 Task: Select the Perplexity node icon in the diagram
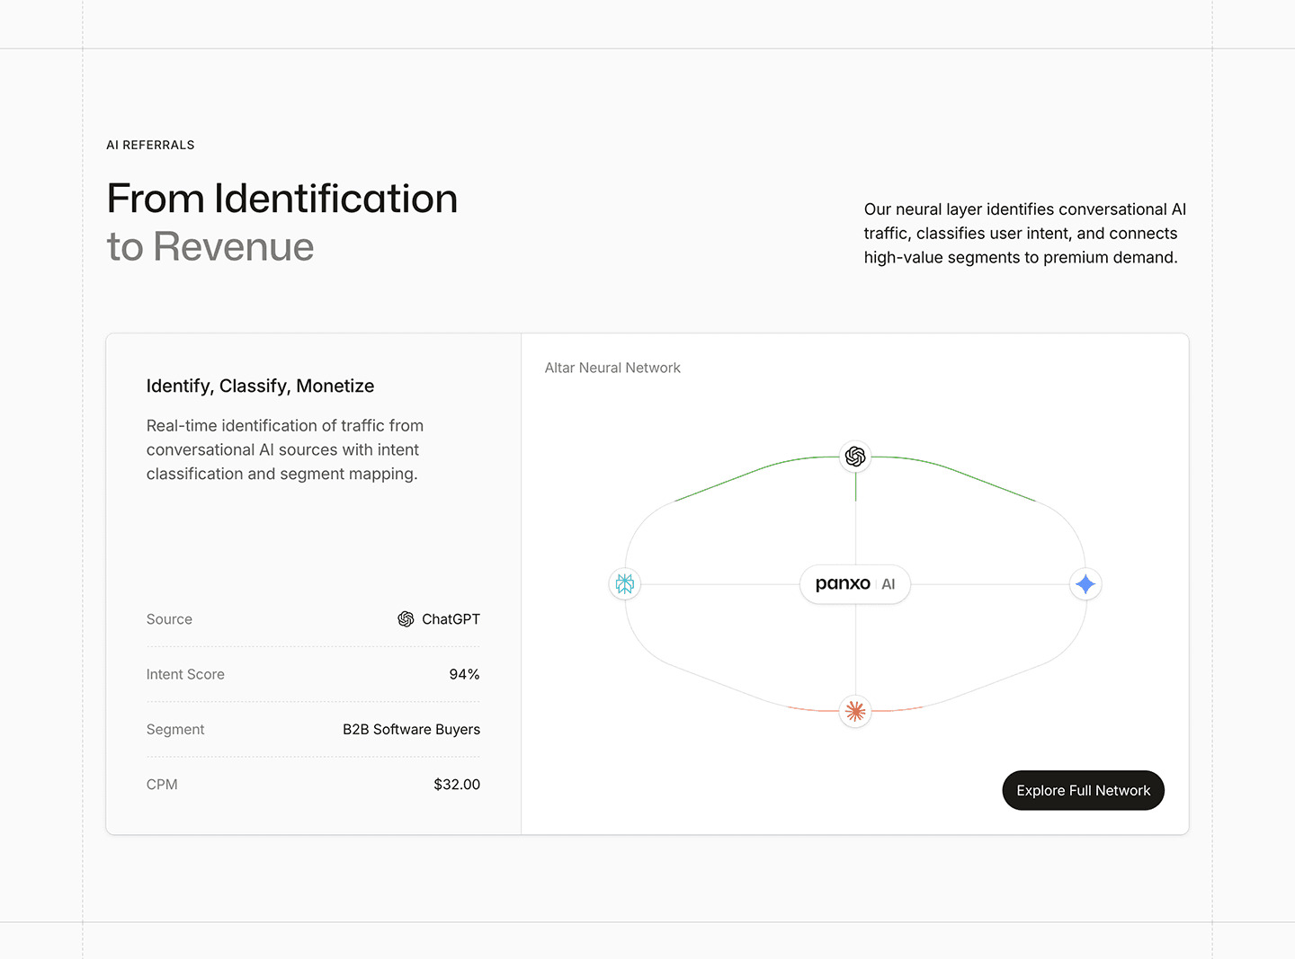[625, 584]
